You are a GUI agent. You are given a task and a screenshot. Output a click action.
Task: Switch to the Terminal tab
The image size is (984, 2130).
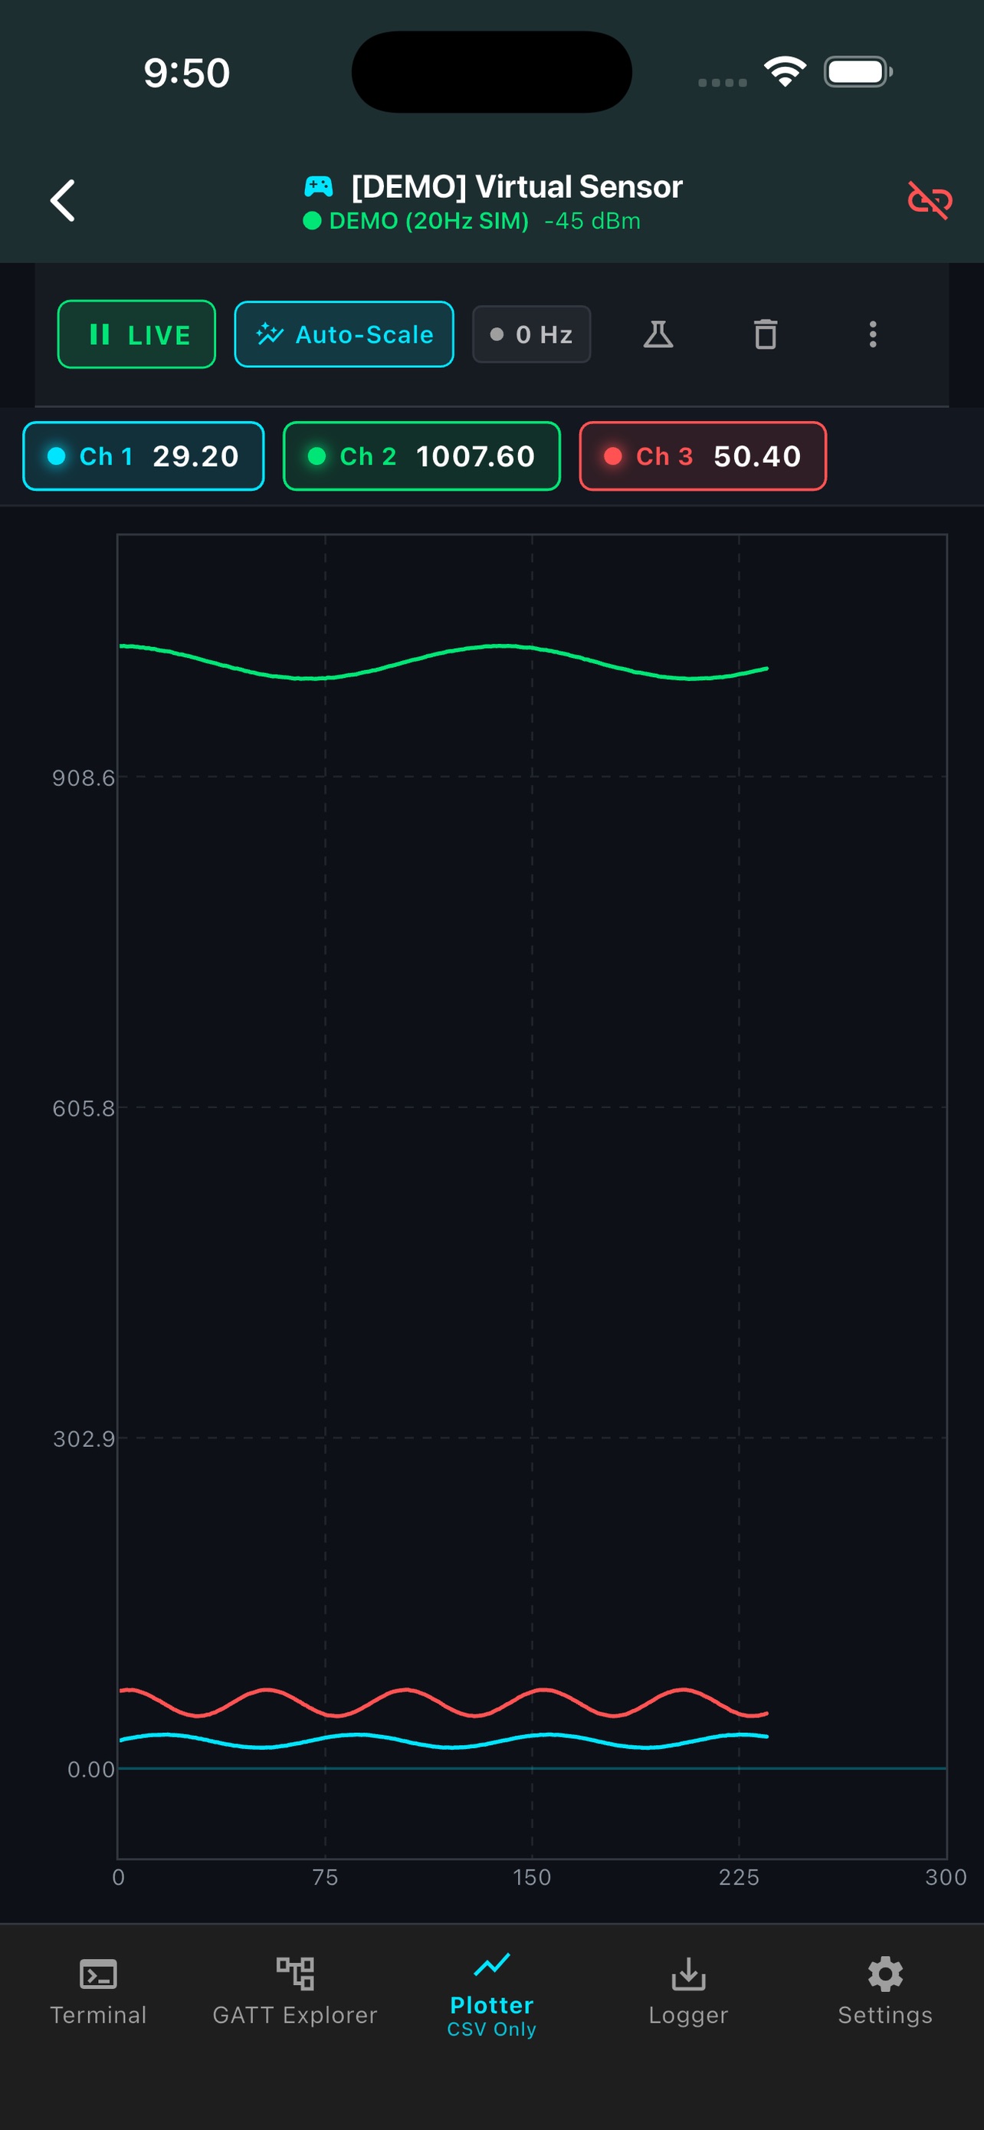(98, 1993)
